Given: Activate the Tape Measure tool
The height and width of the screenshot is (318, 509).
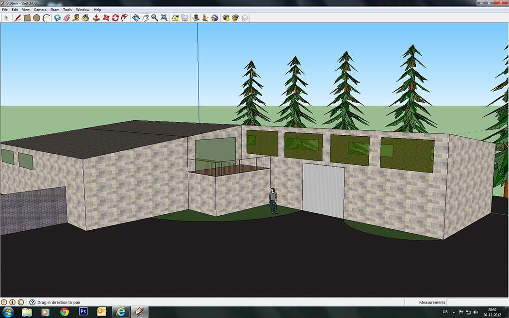Looking at the screenshot, I should (76, 18).
